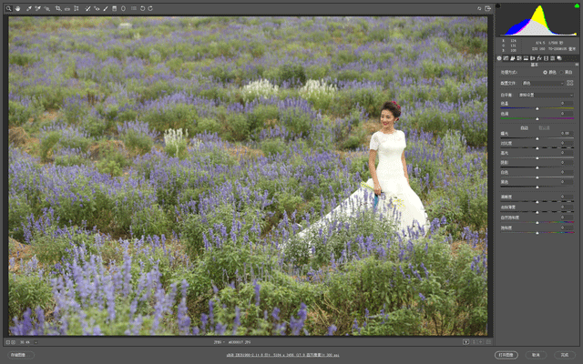Click the 取消 Cancel button
583x364 pixels.
pyautogui.click(x=536, y=355)
